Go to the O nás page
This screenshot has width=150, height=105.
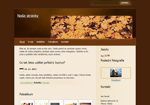(31, 42)
